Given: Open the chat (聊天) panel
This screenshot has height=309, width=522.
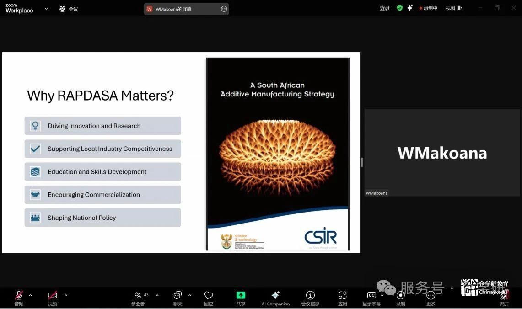Looking at the screenshot, I should tap(178, 298).
